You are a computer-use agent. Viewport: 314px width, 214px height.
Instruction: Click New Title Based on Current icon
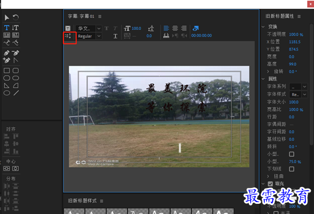tap(68, 28)
